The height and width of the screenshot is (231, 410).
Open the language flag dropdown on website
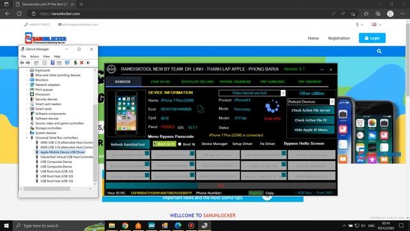[377, 24]
